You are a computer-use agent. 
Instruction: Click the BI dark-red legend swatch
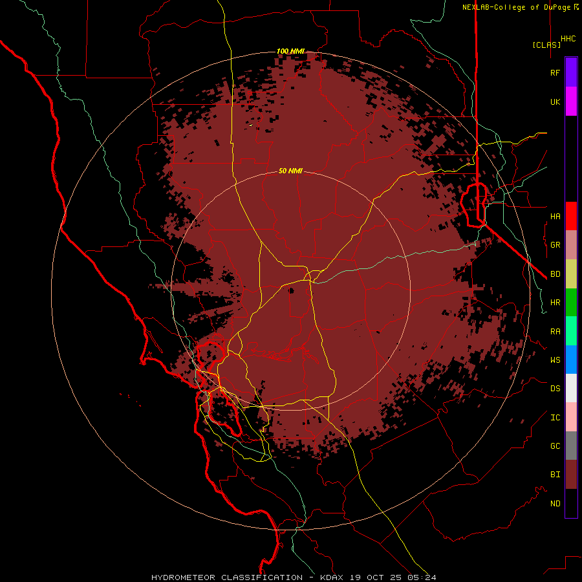click(x=571, y=475)
